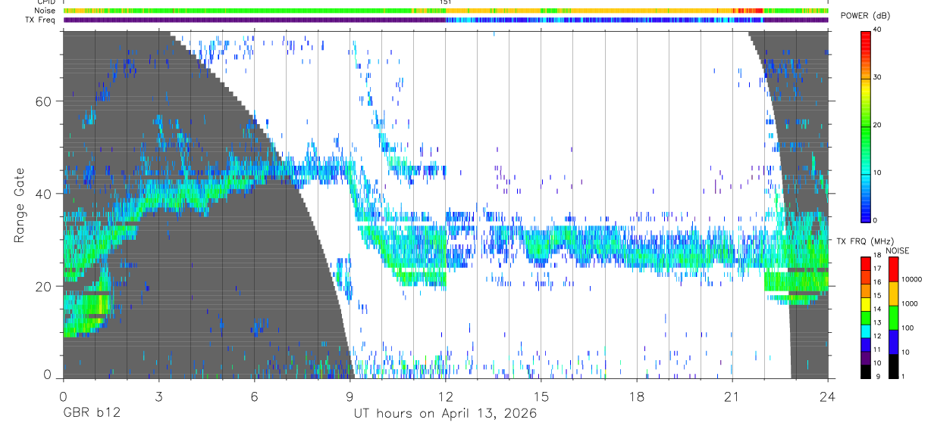Click the red 10000 noise legend swatch
Viewport: 931px width, 429px height.
[x=893, y=269]
